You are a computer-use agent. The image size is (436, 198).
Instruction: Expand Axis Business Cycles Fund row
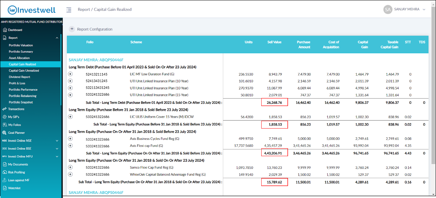coord(70,139)
